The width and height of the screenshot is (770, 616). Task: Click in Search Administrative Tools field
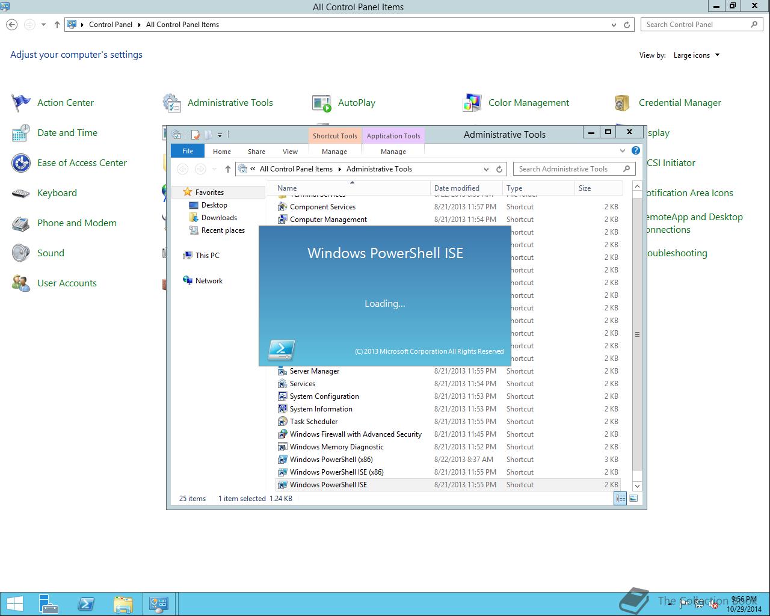point(574,169)
